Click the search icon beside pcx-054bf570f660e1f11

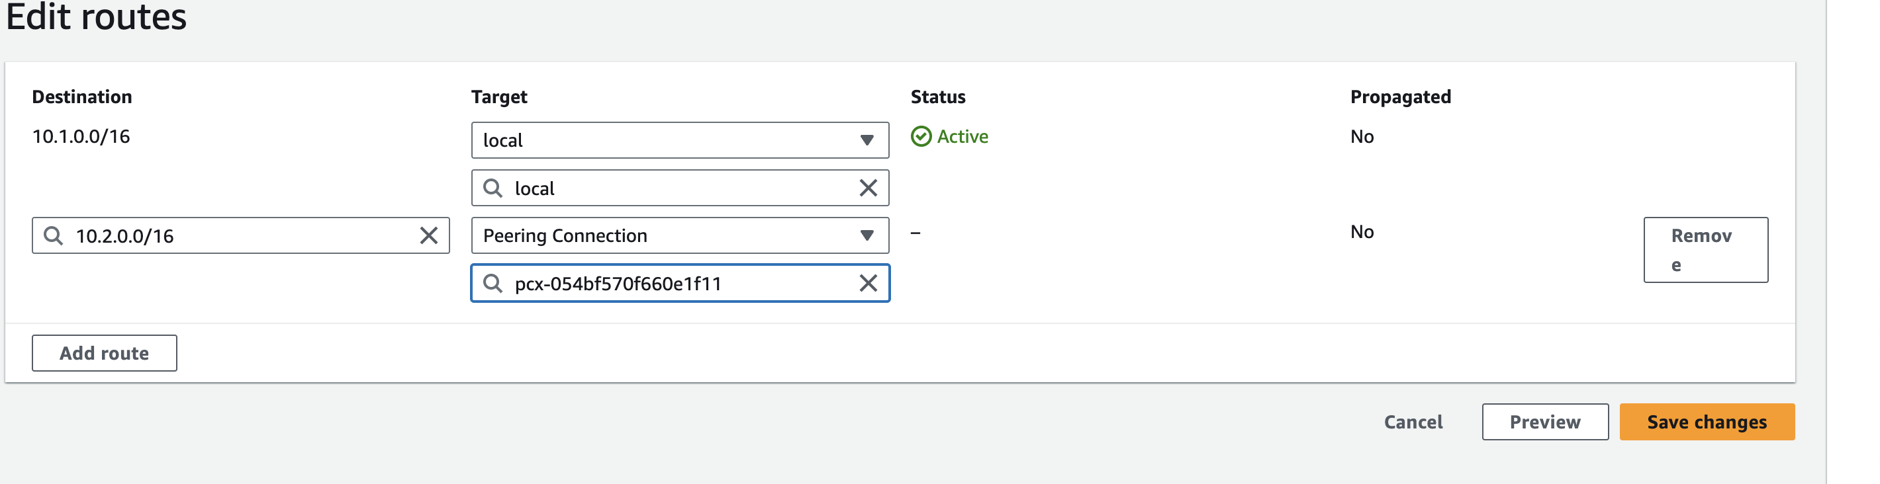(x=493, y=284)
